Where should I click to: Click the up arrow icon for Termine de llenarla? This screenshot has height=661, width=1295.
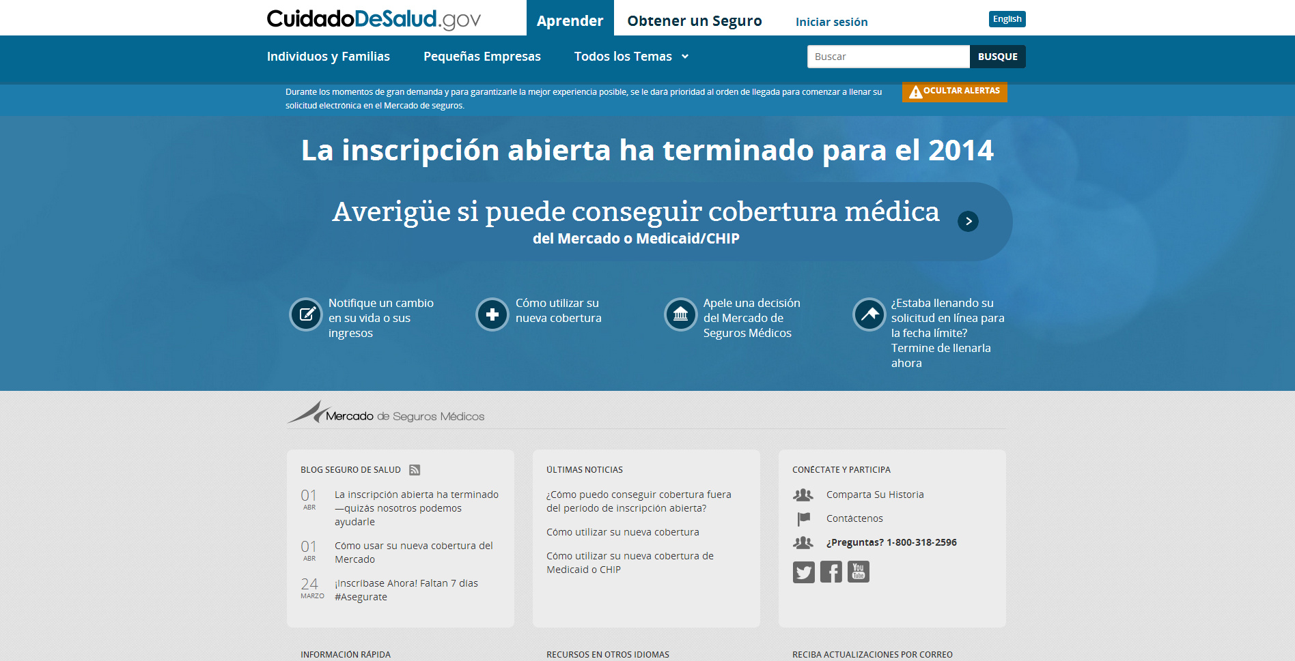click(869, 314)
